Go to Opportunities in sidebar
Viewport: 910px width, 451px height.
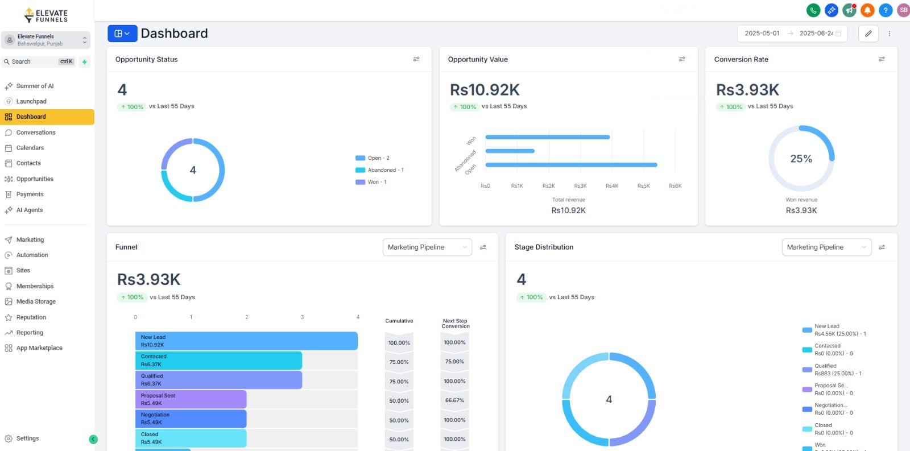point(35,179)
